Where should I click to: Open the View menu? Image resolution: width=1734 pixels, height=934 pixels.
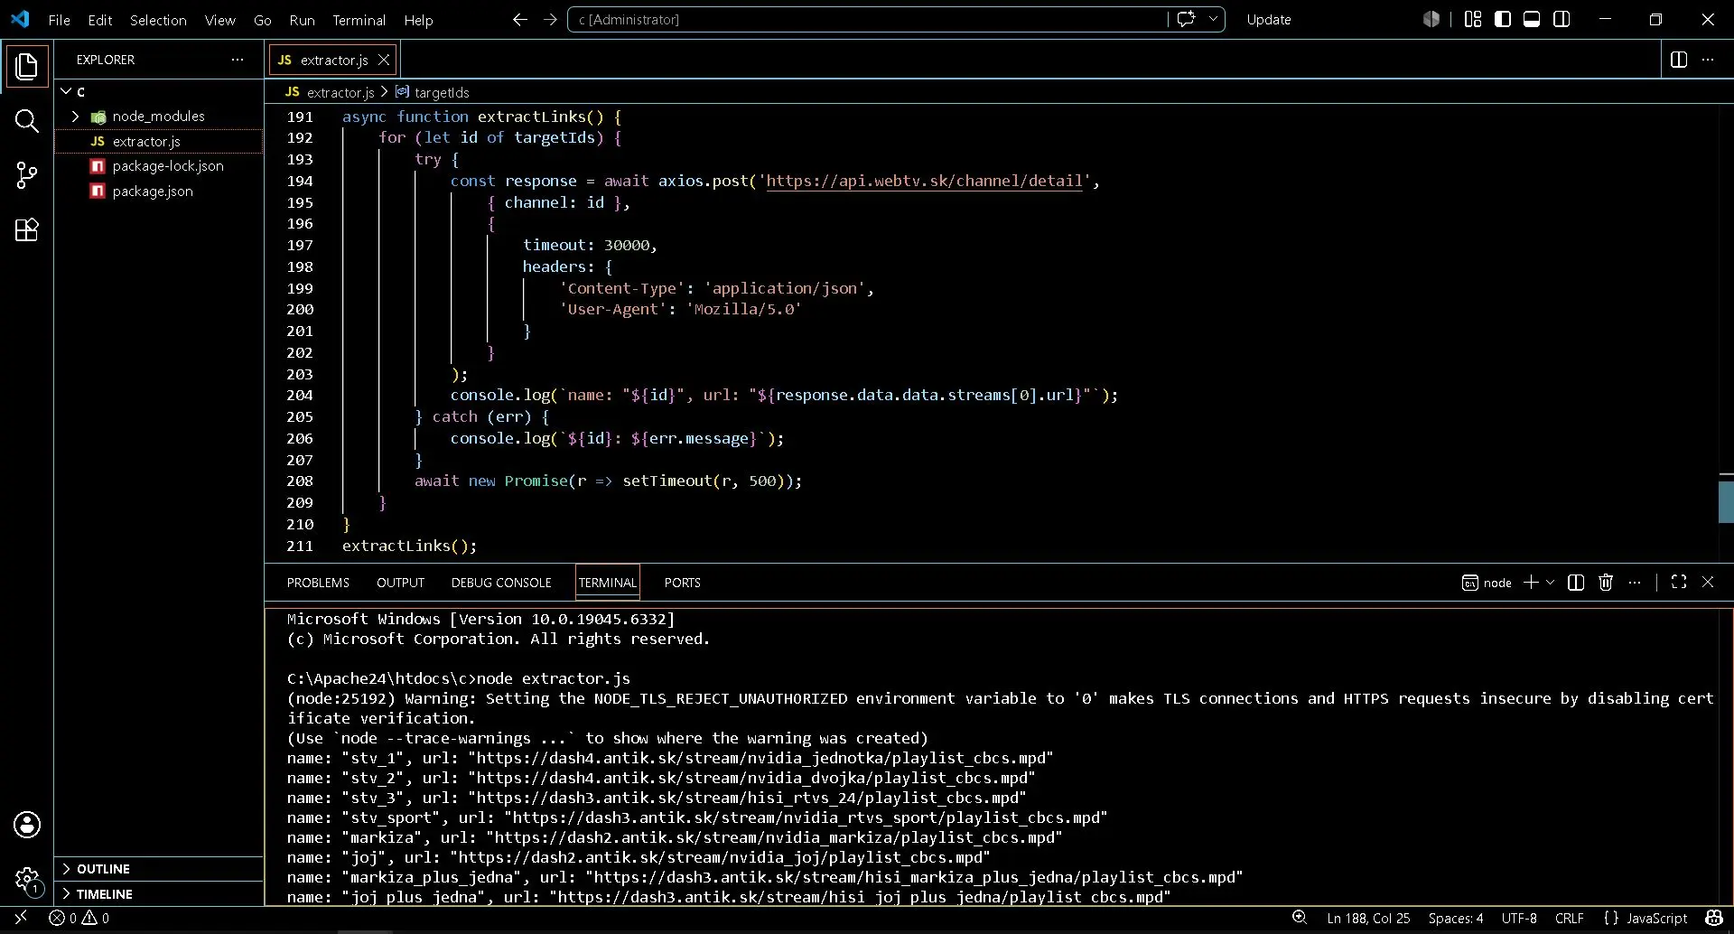click(x=219, y=20)
